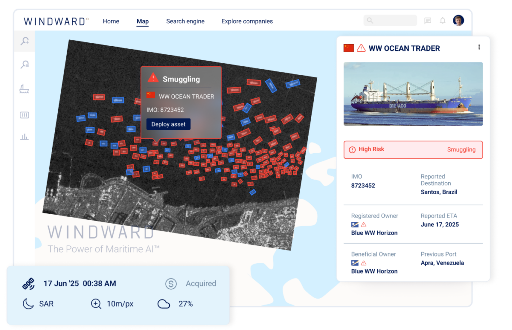Open the three-dot menu on vessel card

479,47
